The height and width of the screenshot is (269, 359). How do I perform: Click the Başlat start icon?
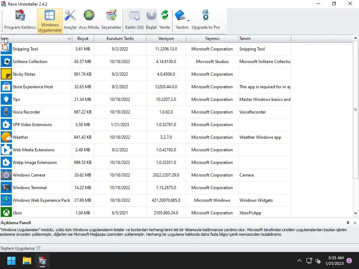point(151,15)
